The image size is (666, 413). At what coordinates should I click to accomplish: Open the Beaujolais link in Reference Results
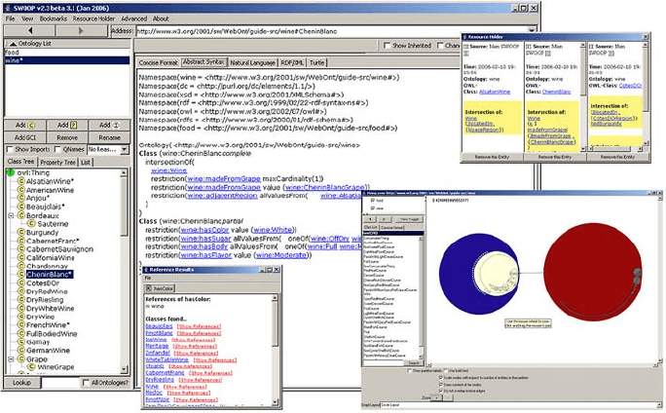tap(159, 326)
